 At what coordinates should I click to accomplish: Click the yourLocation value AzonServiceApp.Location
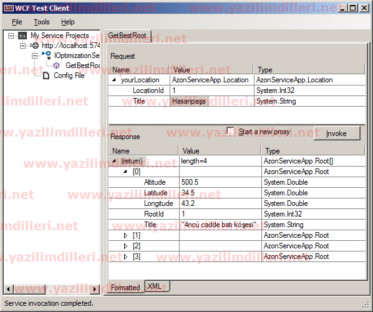click(212, 80)
